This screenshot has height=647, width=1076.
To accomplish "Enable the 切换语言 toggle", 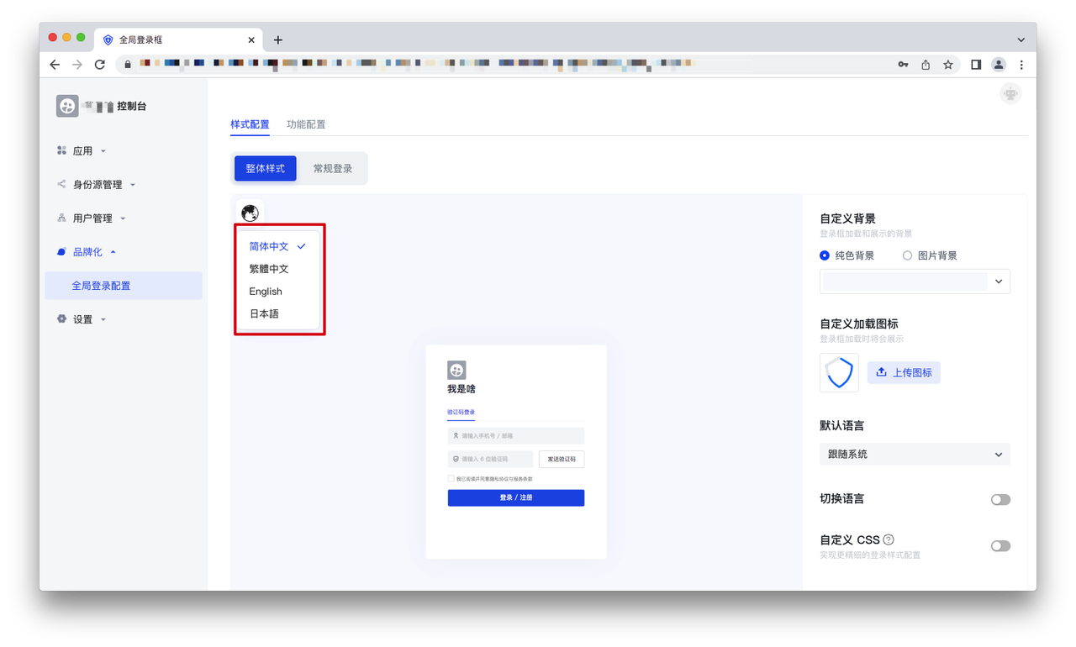I will pyautogui.click(x=1000, y=500).
